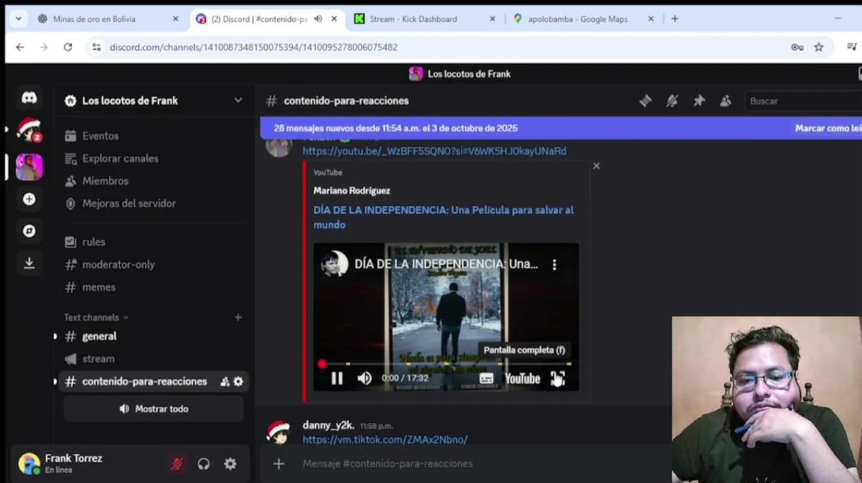Image resolution: width=862 pixels, height=483 pixels.
Task: Open a new Chrome tab
Action: tap(675, 19)
